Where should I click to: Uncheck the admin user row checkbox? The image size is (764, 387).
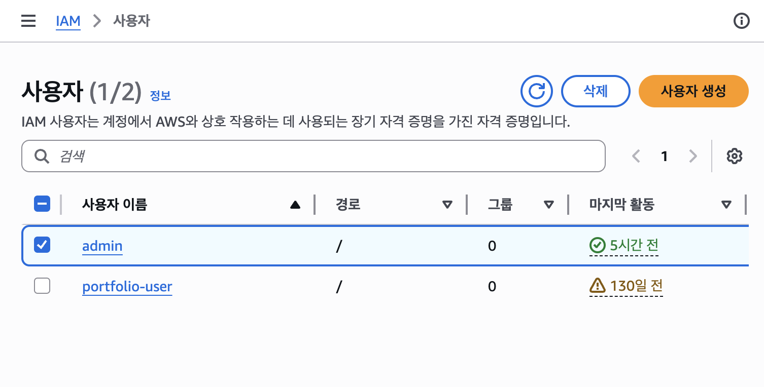click(x=42, y=245)
